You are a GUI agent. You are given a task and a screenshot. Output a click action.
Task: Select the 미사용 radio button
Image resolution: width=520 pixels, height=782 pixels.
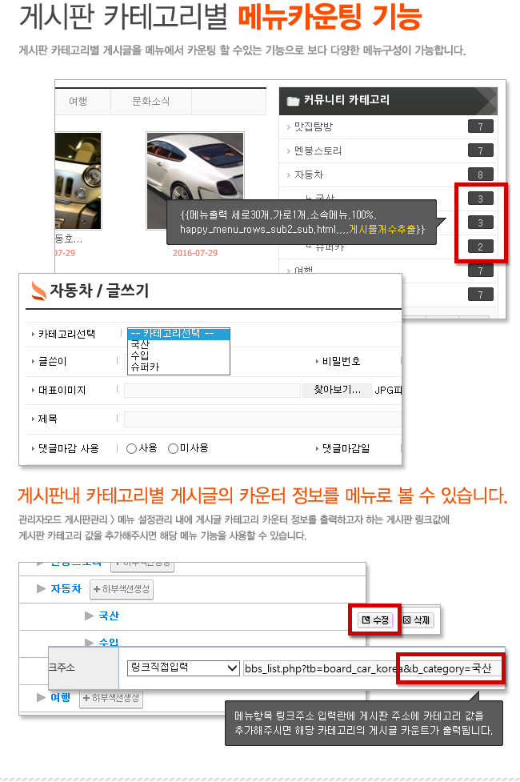tap(173, 449)
